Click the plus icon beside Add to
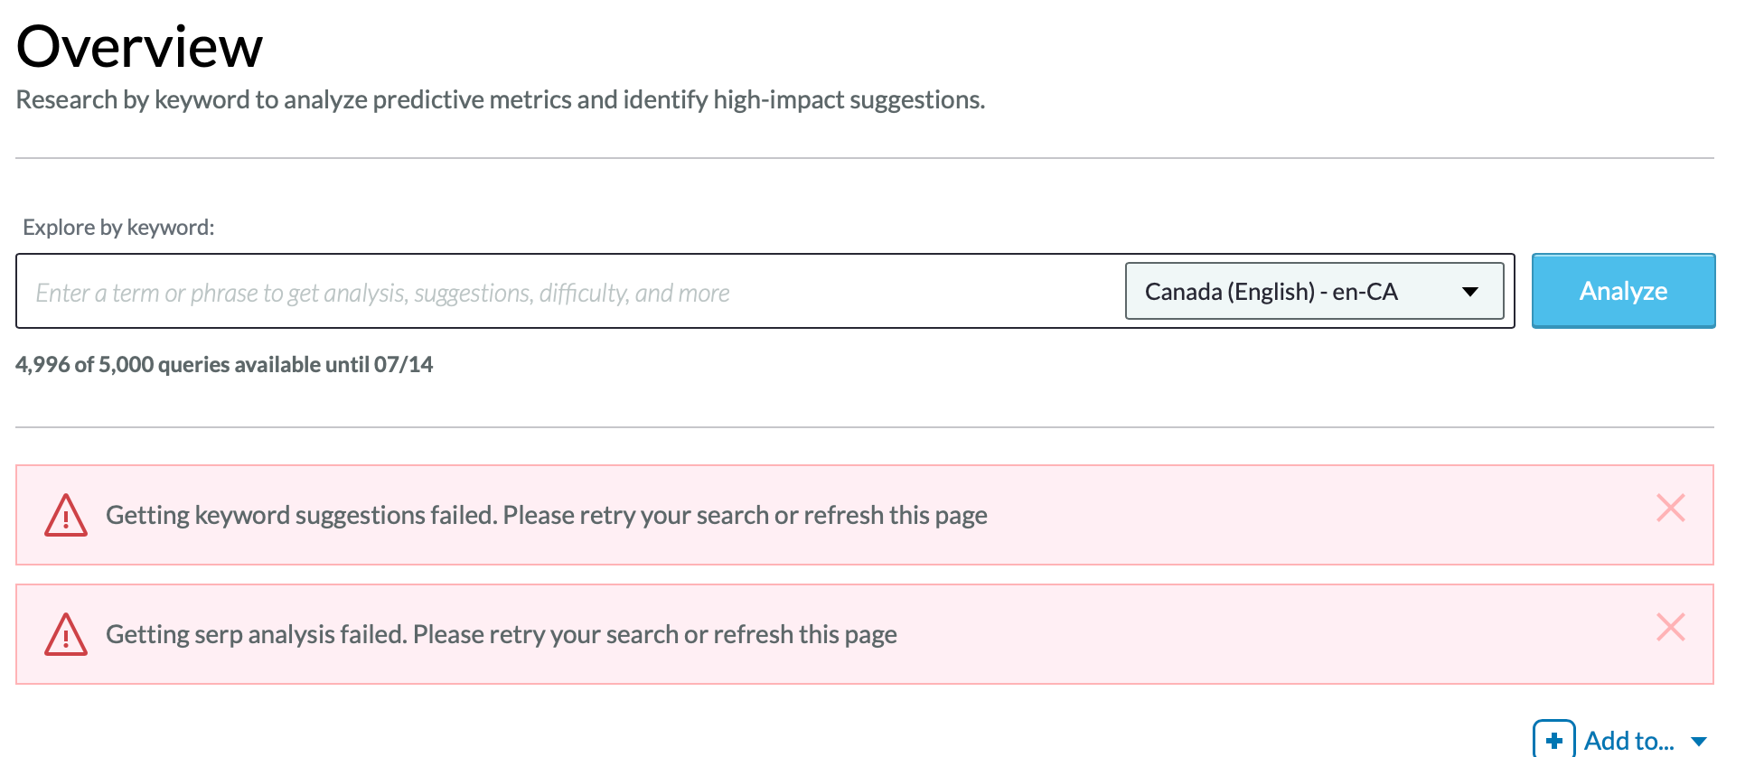1764x757 pixels. pyautogui.click(x=1553, y=741)
